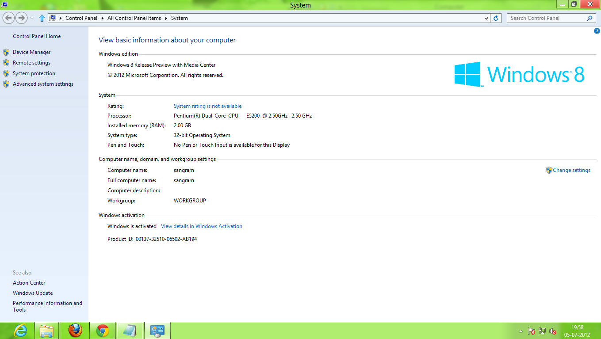Click View details in Windows Activation
This screenshot has width=601, height=339.
[201, 226]
